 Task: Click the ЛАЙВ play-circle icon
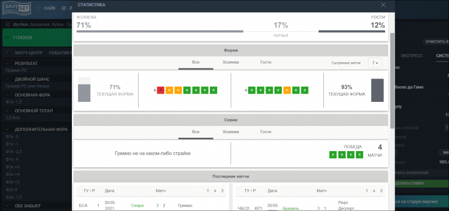(38, 8)
